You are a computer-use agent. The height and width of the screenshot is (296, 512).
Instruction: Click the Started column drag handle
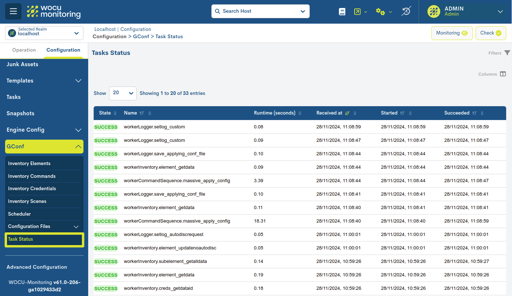coord(410,113)
